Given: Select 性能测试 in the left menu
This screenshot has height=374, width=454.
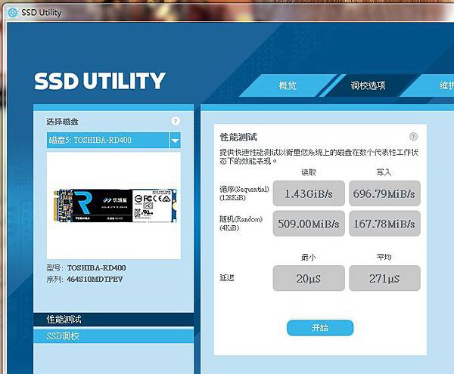Looking at the screenshot, I should coord(113,320).
